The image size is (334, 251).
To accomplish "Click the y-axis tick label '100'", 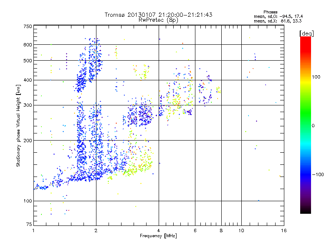I will (x=28, y=201).
